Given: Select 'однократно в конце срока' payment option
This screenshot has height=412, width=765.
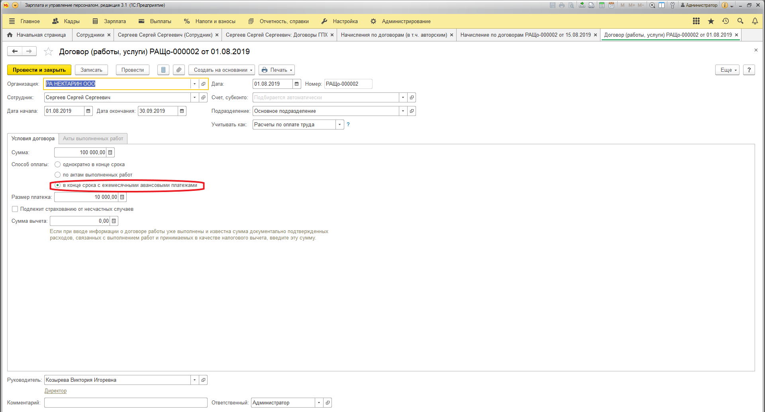Looking at the screenshot, I should (58, 165).
